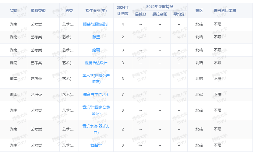The image size is (254, 153).
Task: Click truncated 艺术(... cell in 音乐学(国家公费师范) row
Action: 68,110
